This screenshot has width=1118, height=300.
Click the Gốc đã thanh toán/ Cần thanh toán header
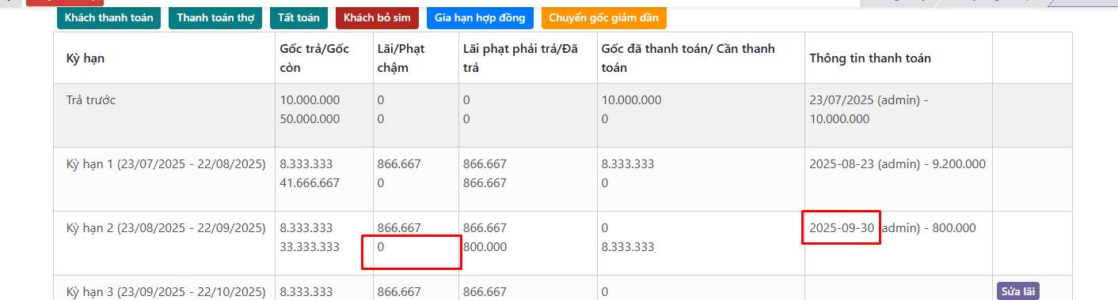[x=688, y=58]
